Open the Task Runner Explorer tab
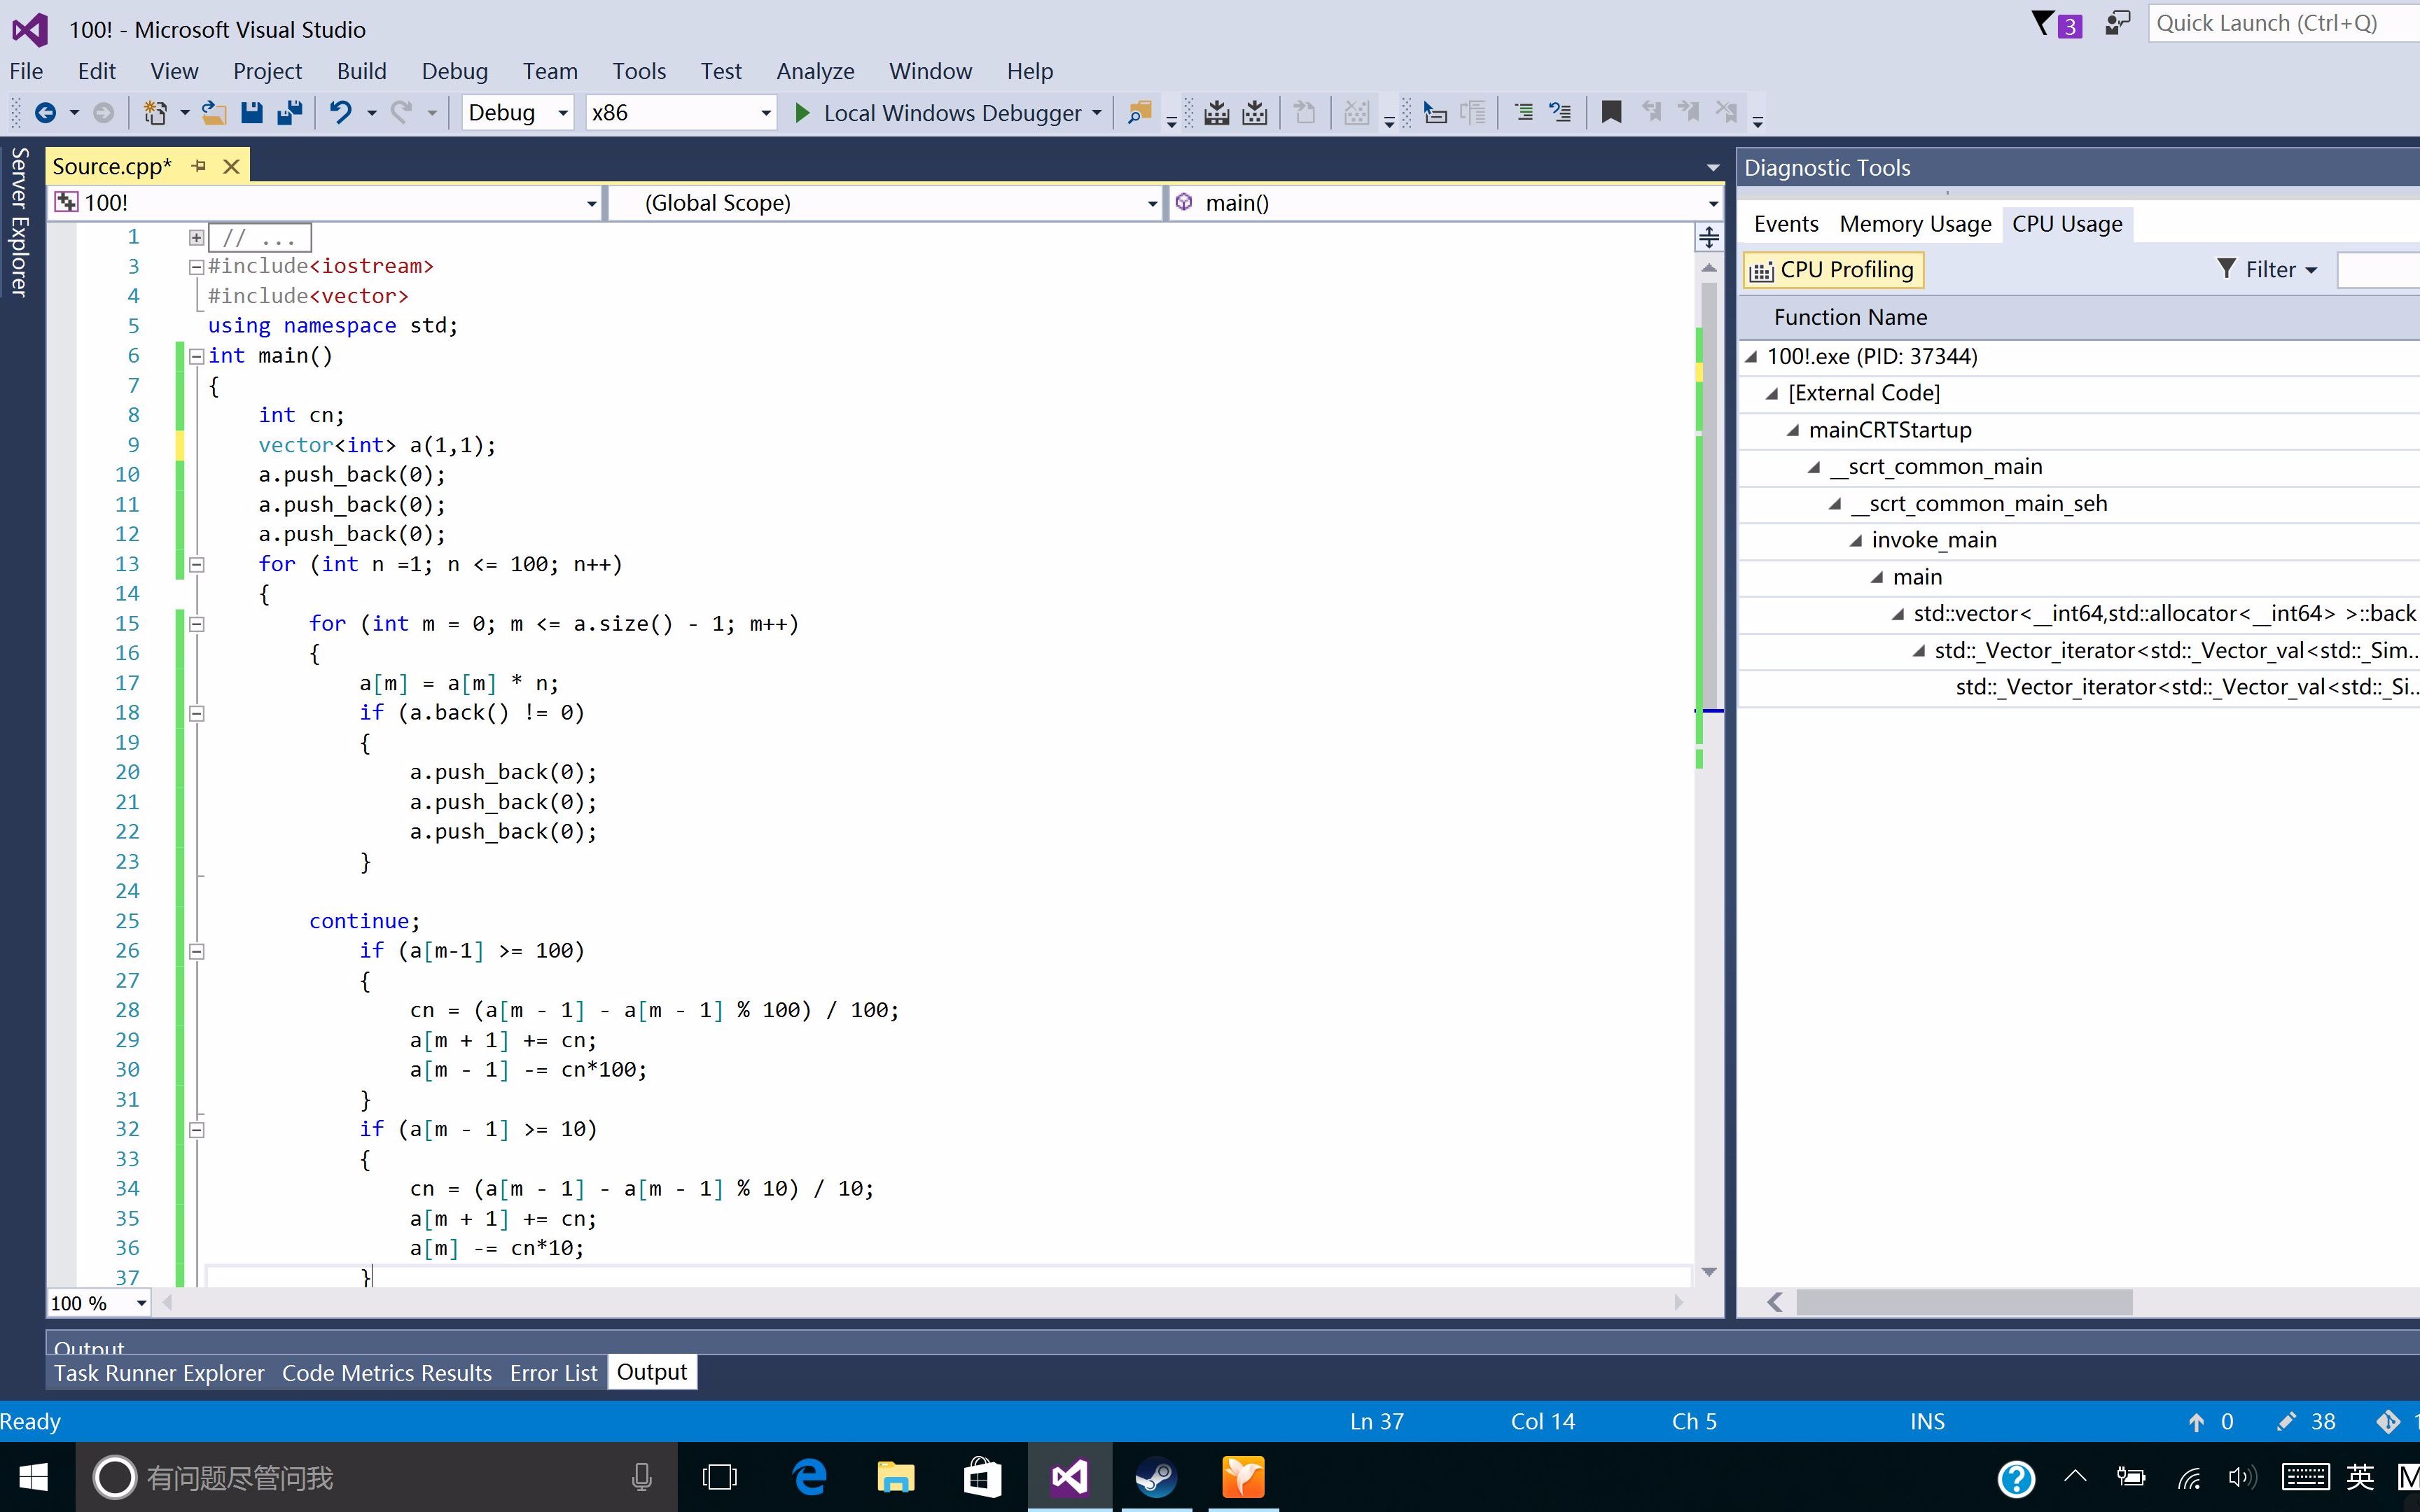The height and width of the screenshot is (1512, 2420). coord(159,1373)
